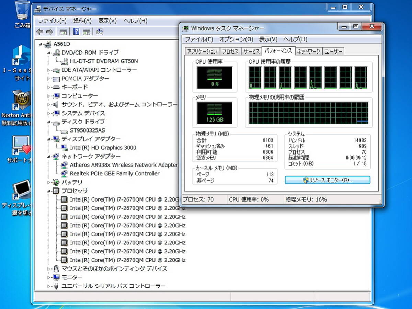Viewport: 412px width, 309px height.
Task: Select Realtek PCIe GBE Family Controller
Action: click(x=115, y=174)
